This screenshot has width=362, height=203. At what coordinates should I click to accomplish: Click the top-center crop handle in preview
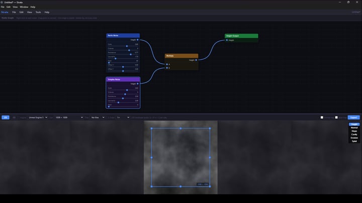tap(180, 128)
